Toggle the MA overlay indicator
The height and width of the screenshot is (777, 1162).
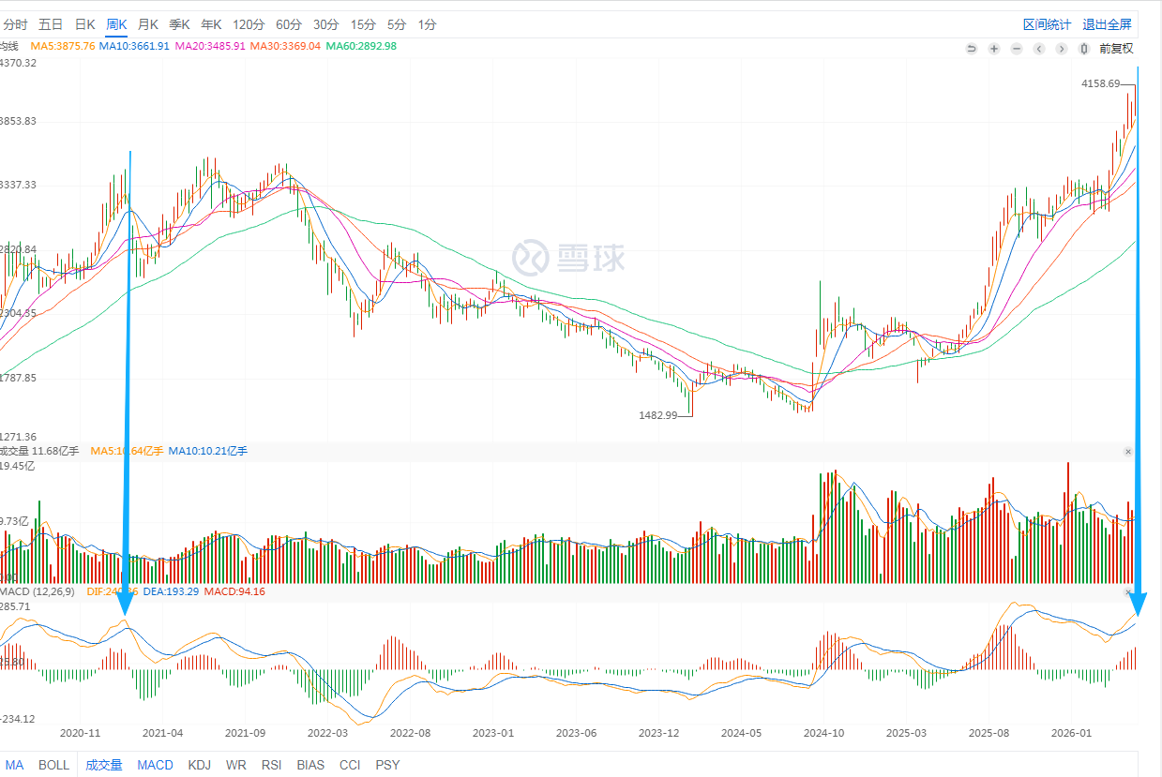(x=15, y=765)
